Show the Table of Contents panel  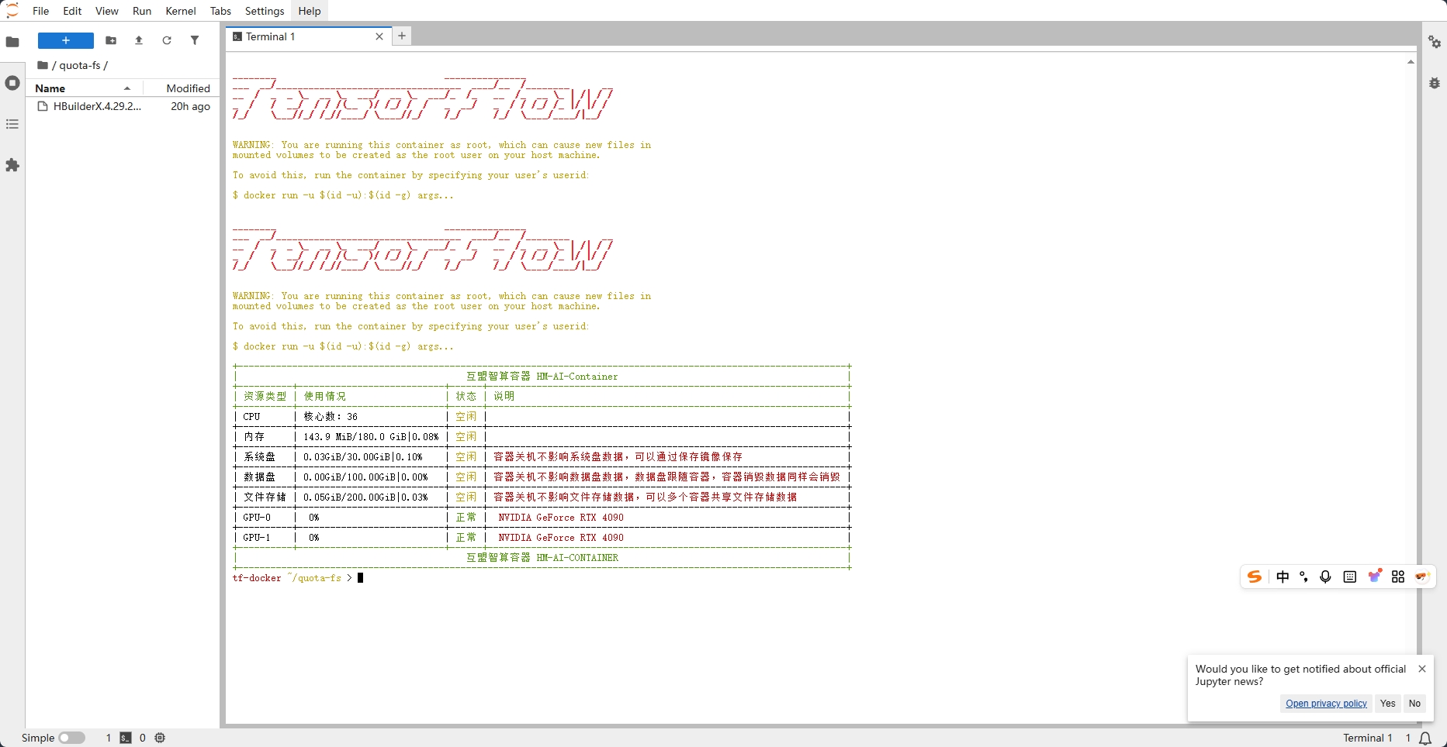click(12, 124)
